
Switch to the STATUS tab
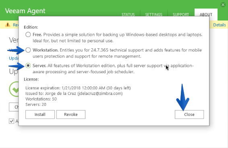[128, 14]
